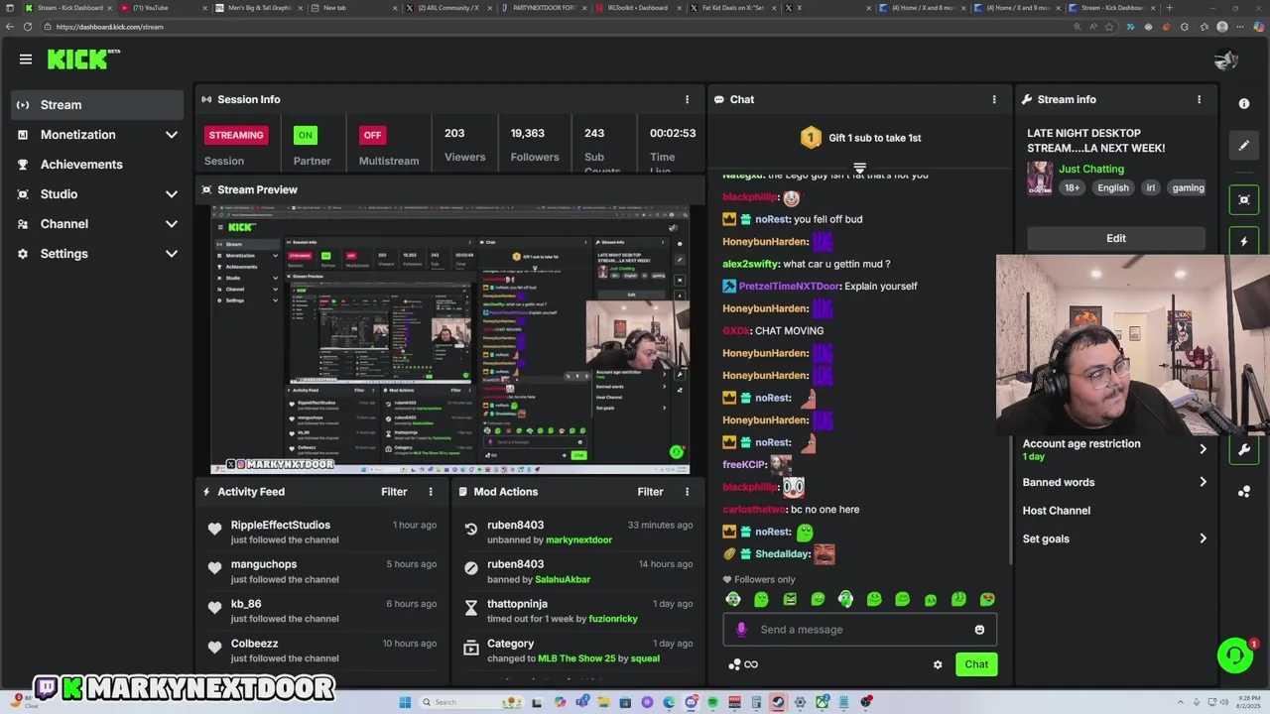Click the Windows Start button
The height and width of the screenshot is (714, 1270).
[x=405, y=702]
